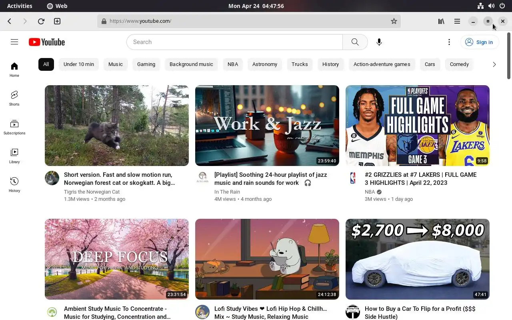The width and height of the screenshot is (512, 320).
Task: Select the Cars filter chip
Action: point(430,64)
